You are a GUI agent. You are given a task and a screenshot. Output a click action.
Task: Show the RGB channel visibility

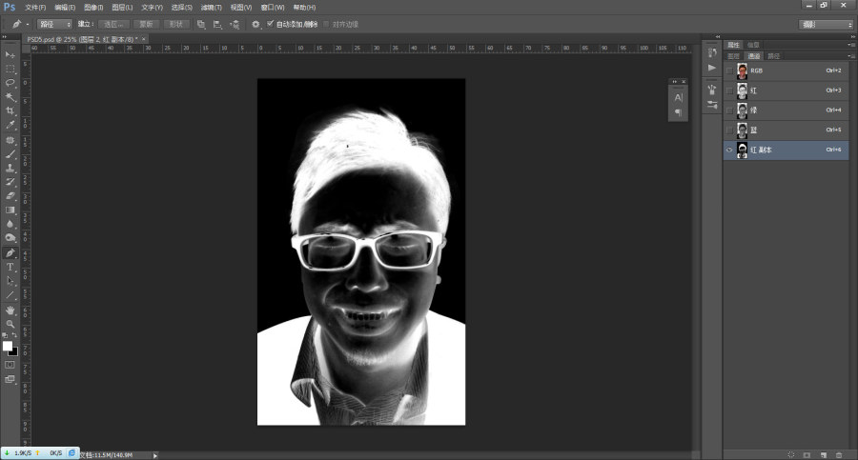click(x=730, y=70)
